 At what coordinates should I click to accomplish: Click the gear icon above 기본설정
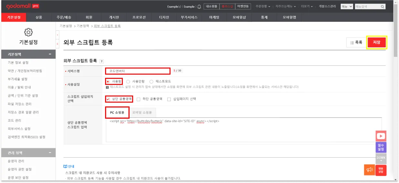pyautogui.click(x=28, y=32)
